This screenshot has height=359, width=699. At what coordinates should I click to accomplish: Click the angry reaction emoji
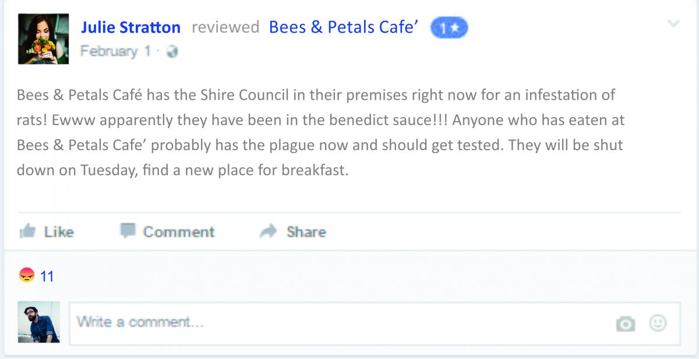(27, 275)
